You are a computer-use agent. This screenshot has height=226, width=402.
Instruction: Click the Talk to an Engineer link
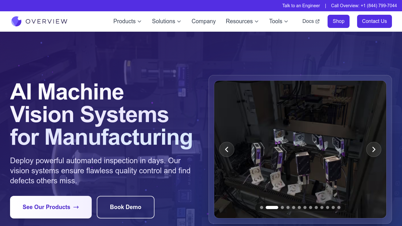point(301,6)
